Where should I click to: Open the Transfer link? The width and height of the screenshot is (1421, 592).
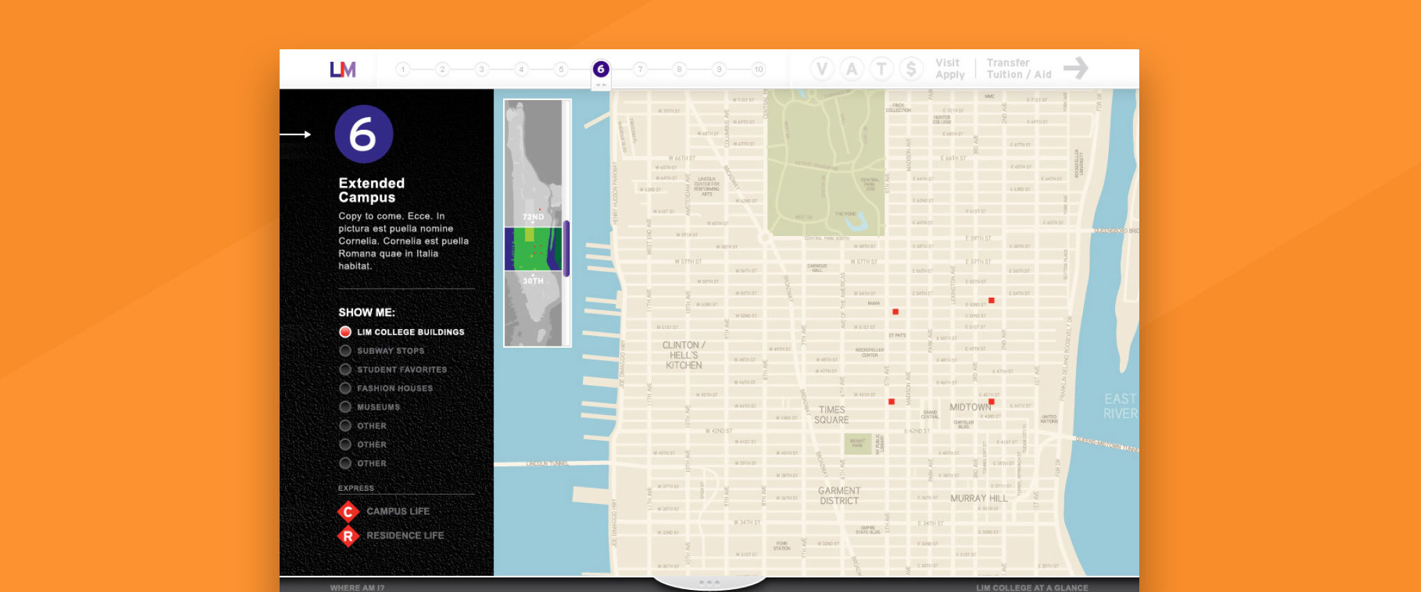click(x=1008, y=62)
